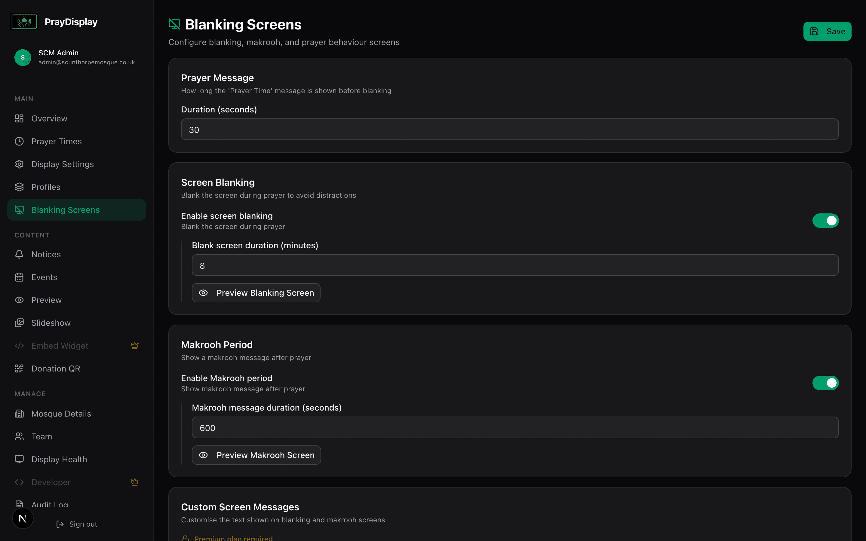Edit the Makrooh message duration field
Image resolution: width=866 pixels, height=541 pixels.
click(x=515, y=427)
